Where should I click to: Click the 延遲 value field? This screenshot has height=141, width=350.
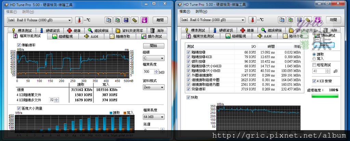(x=151, y=130)
